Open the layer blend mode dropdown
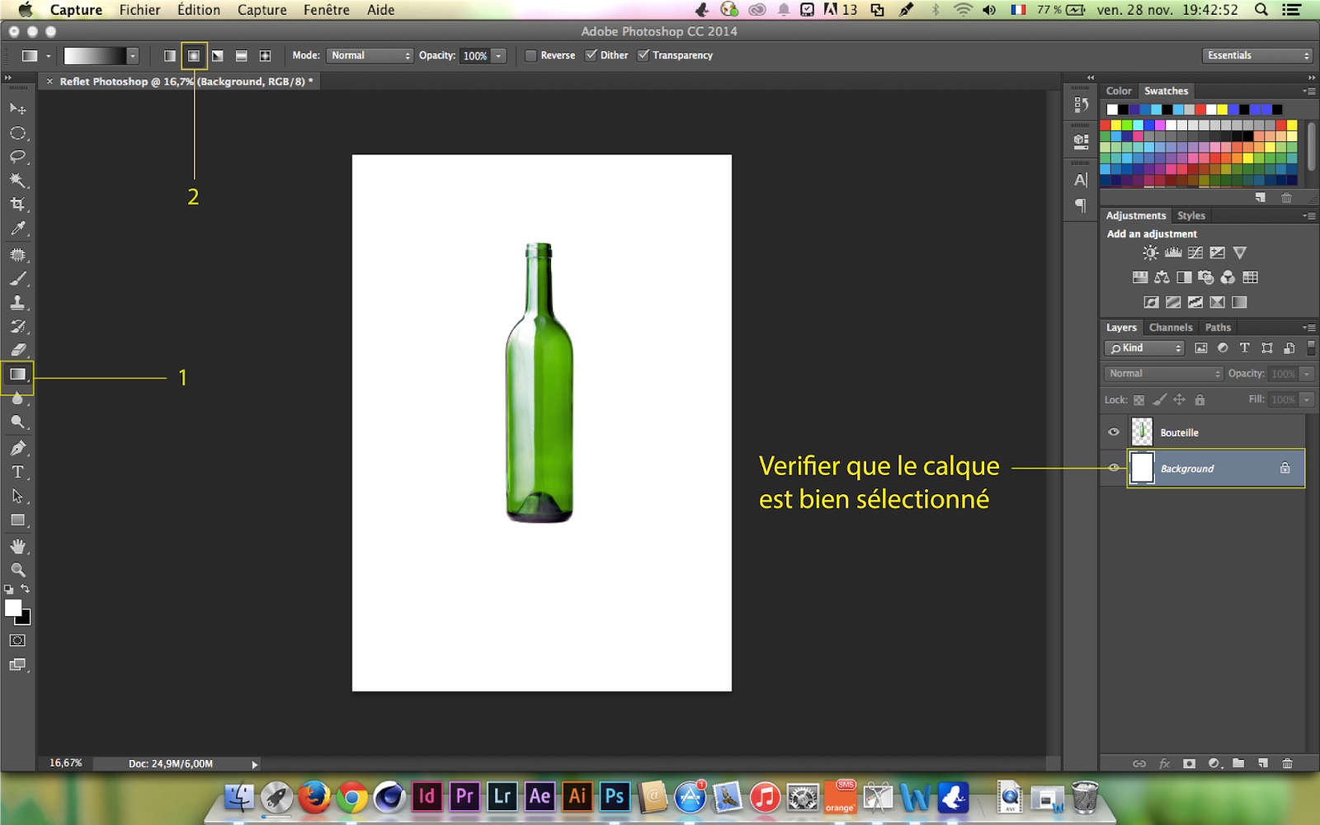This screenshot has width=1320, height=825. [x=1163, y=374]
